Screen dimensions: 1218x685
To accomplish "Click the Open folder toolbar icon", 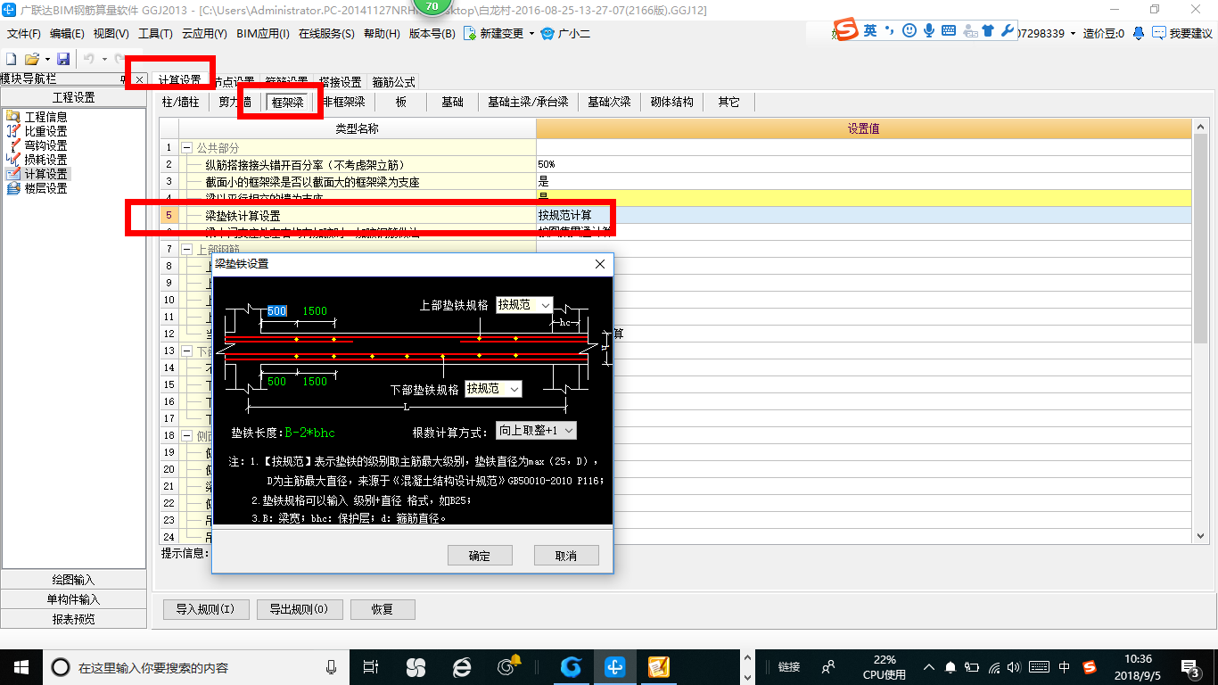I will tap(31, 58).
